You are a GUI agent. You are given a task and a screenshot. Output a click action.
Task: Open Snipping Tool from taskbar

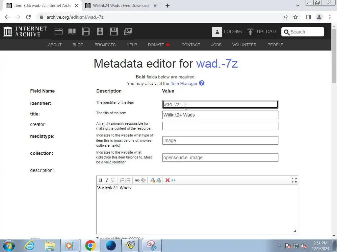[x=152, y=245]
